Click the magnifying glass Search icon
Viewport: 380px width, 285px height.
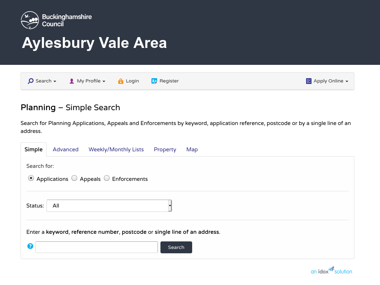point(31,81)
